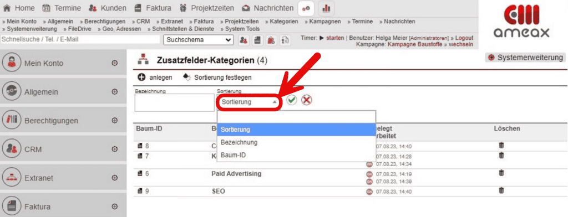Screen dimensions: 568x217
Task: Click the document icon beside Baum-ID 7
Action: [140, 156]
